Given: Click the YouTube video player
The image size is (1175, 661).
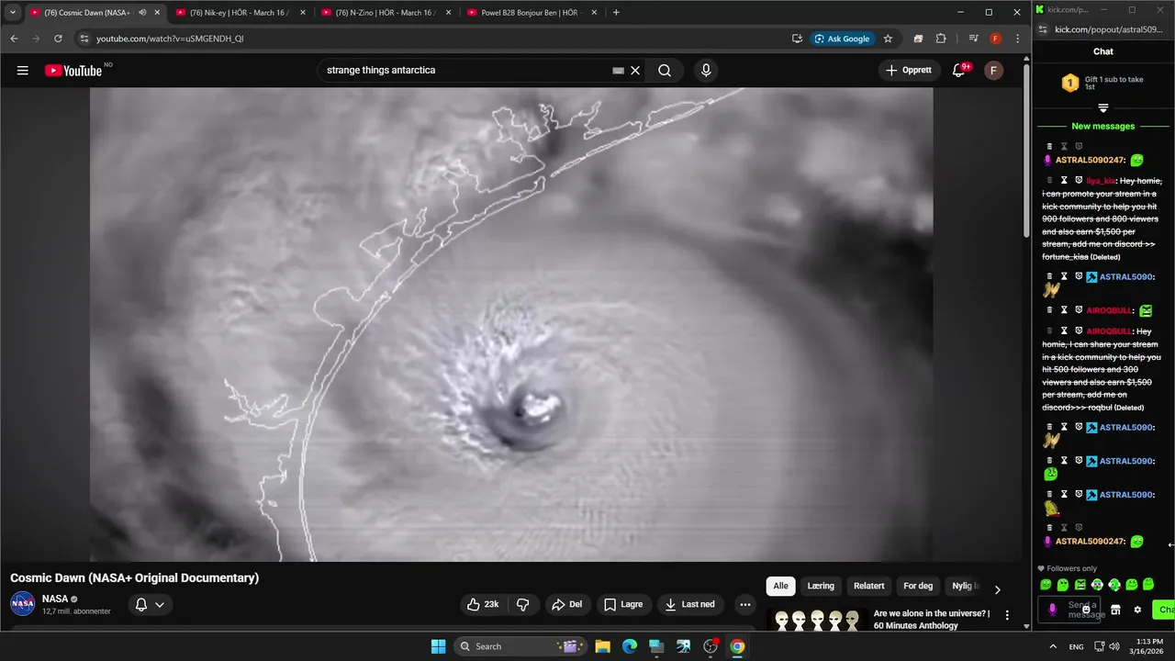Looking at the screenshot, I should tap(511, 324).
